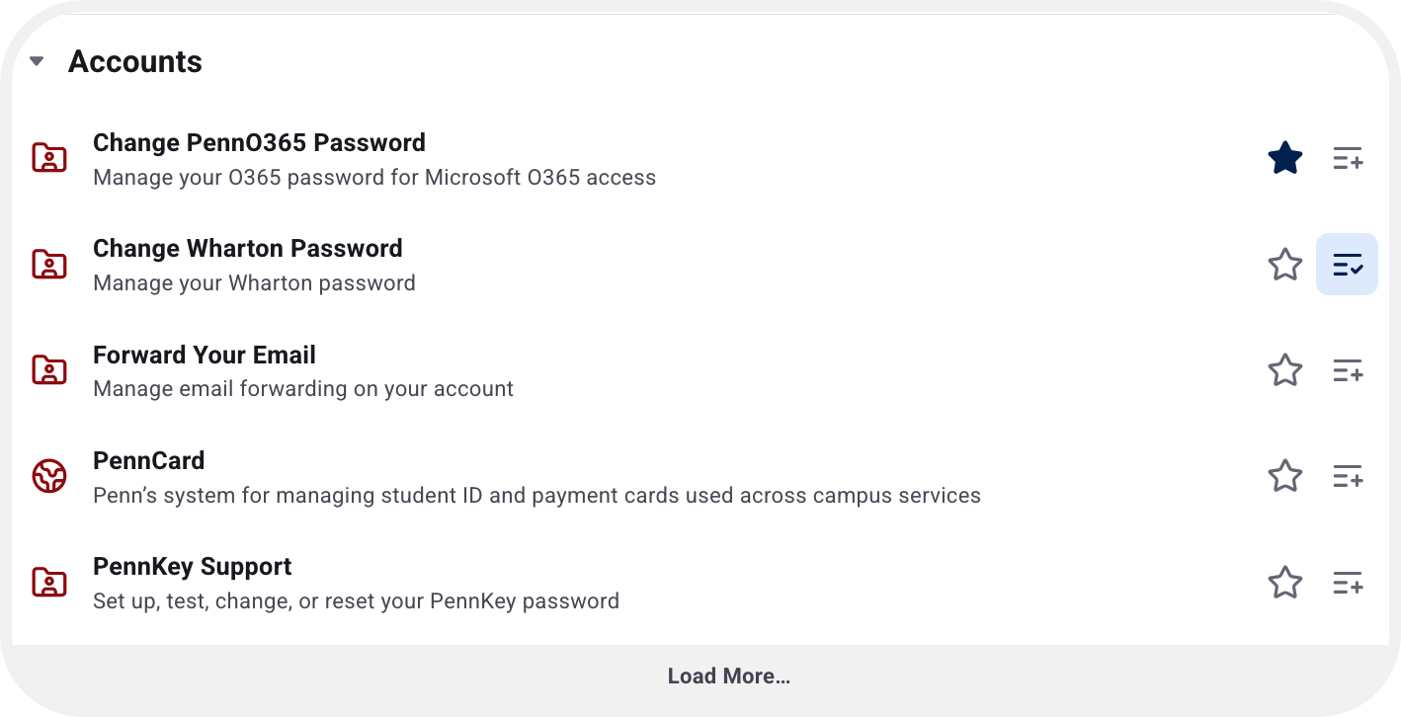This screenshot has height=717, width=1401.
Task: Add PennKey Support to list
Action: pos(1348,583)
